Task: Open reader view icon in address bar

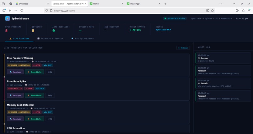Action: coord(208,10)
